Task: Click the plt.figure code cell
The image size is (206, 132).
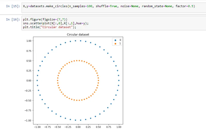Action: tap(114, 23)
